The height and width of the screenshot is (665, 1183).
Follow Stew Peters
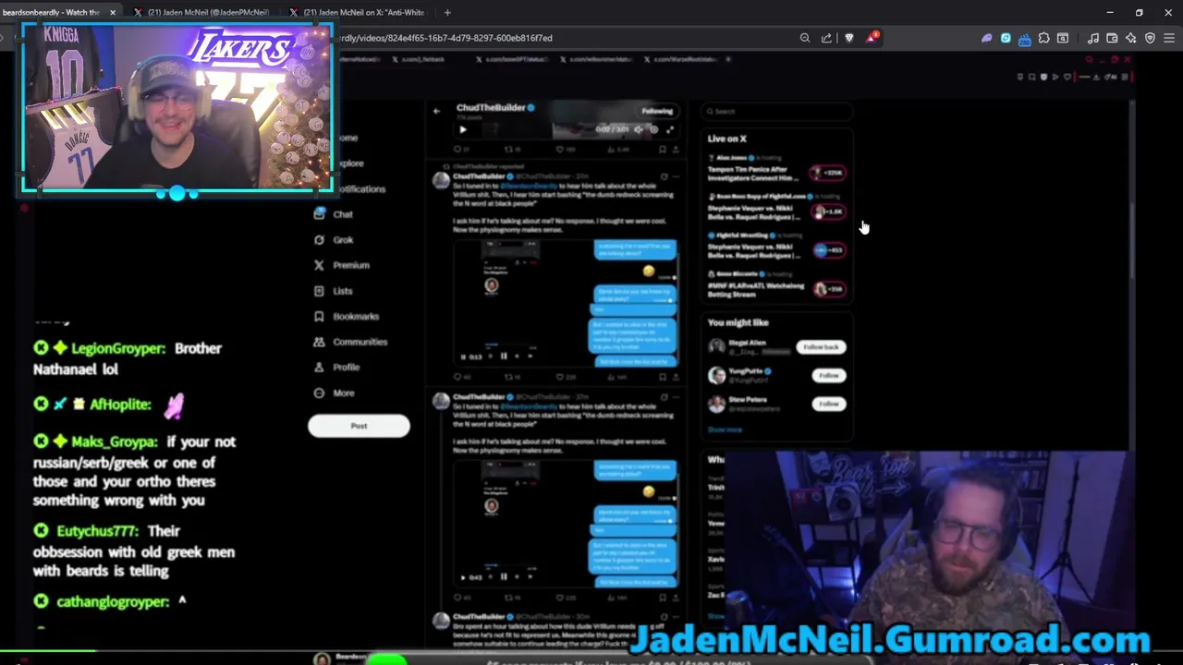(828, 404)
